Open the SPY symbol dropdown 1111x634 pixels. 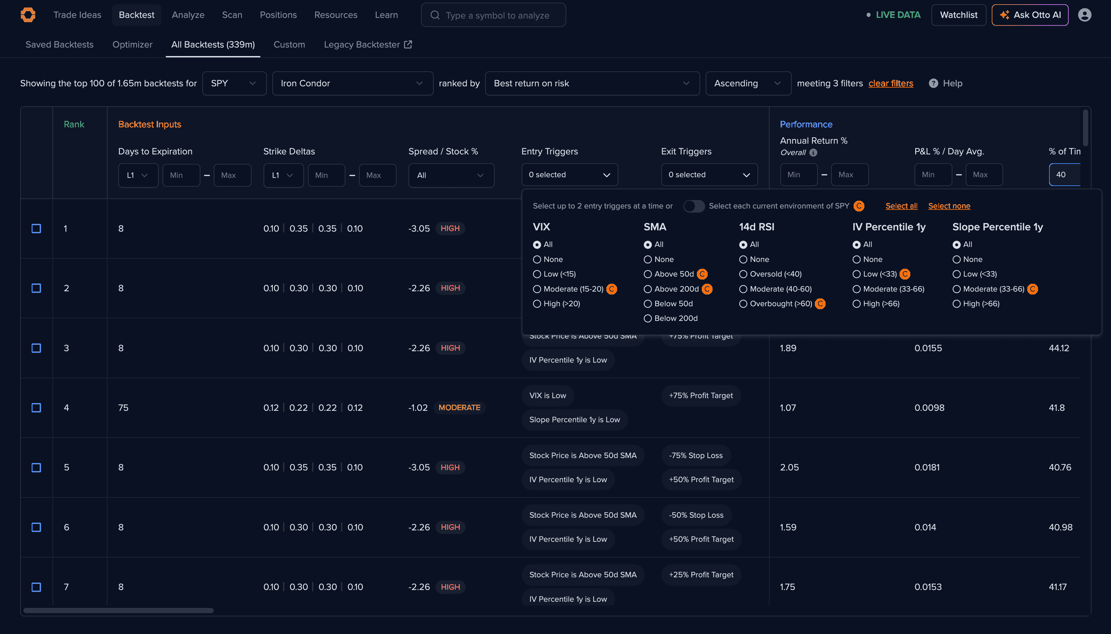click(x=234, y=83)
